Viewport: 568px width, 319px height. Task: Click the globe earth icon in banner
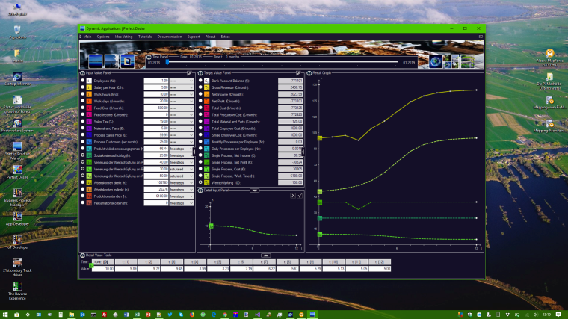pyautogui.click(x=436, y=61)
